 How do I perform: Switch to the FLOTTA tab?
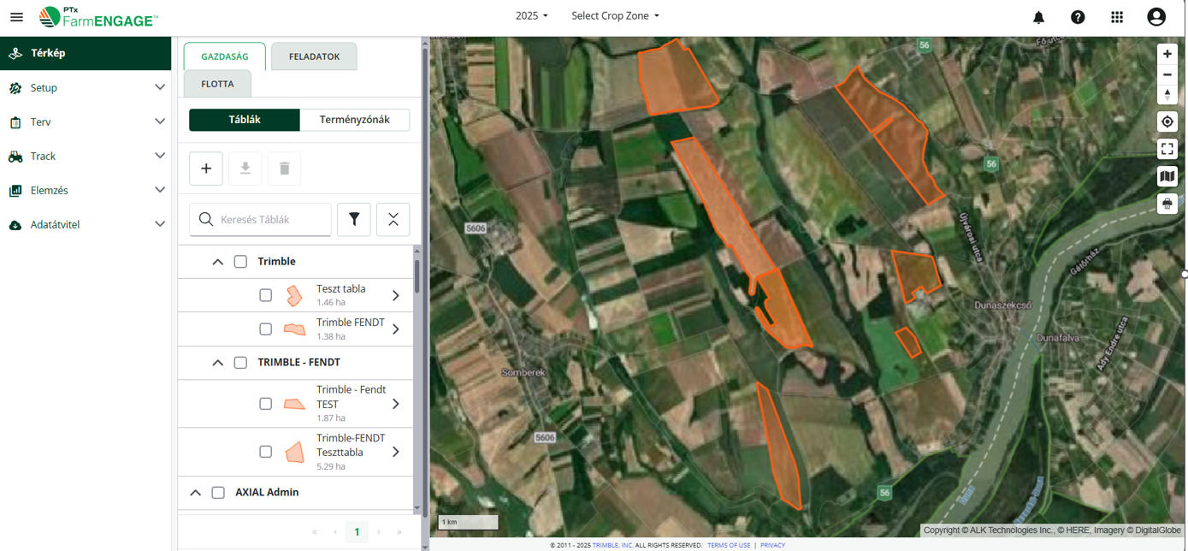(217, 84)
